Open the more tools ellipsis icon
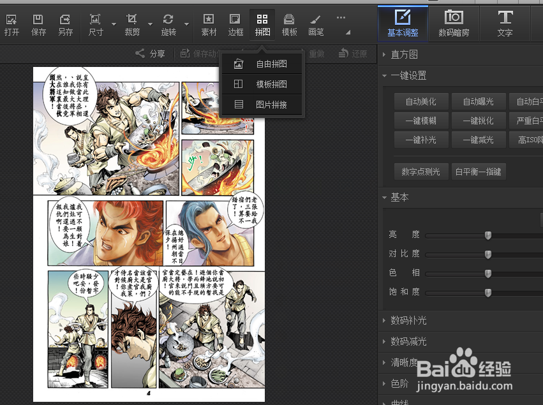 pyautogui.click(x=341, y=17)
